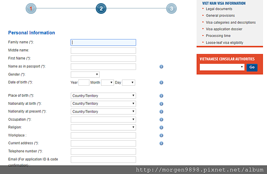Click the Workplace field
Image resolution: width=267 pixels, height=174 pixels.
(x=103, y=135)
